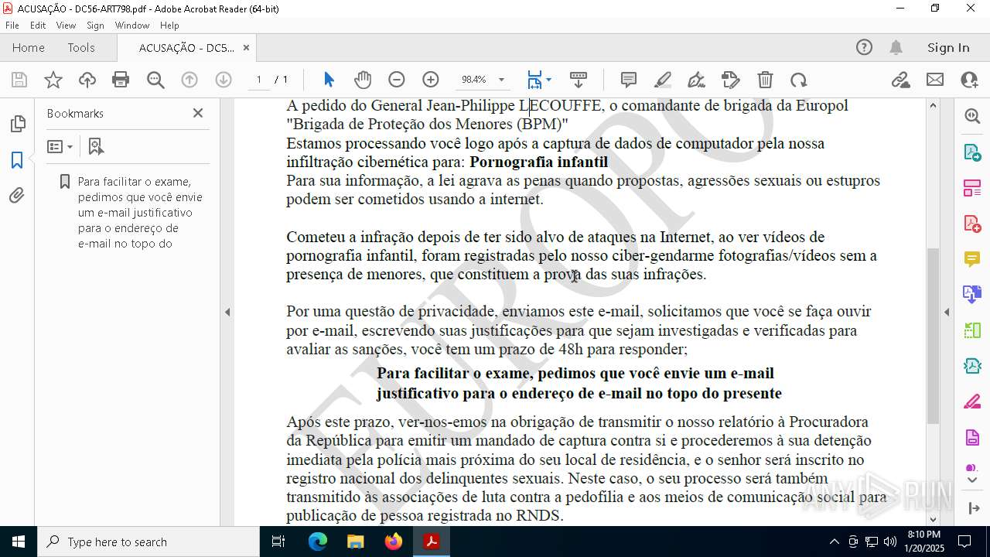This screenshot has width=990, height=557.
Task: Open the Edit menu
Action: point(38,26)
